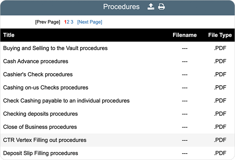Select Close of Business procedures

pyautogui.click(x=40, y=127)
